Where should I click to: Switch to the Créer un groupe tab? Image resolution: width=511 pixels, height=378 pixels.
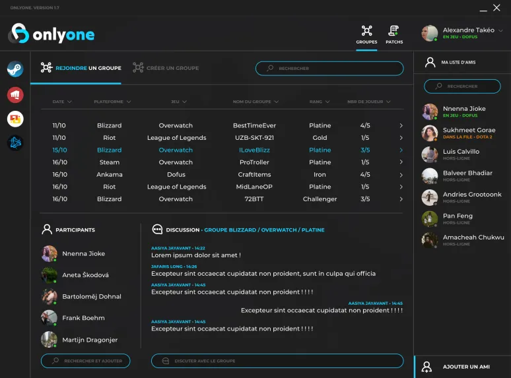coord(166,68)
